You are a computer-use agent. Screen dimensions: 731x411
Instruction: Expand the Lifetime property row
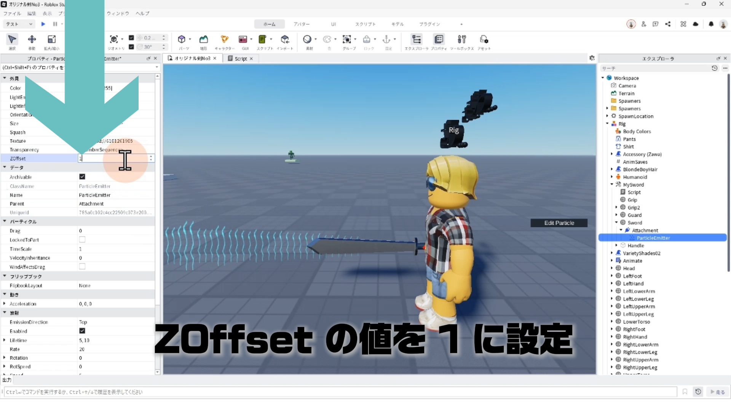(4, 340)
